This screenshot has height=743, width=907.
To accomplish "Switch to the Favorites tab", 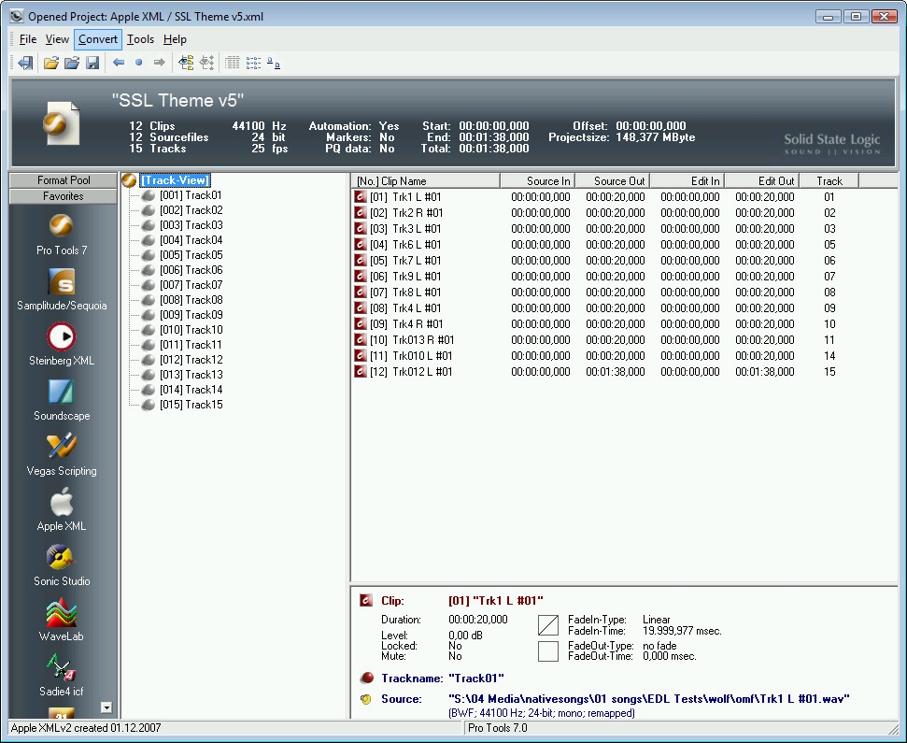I will coord(64,196).
